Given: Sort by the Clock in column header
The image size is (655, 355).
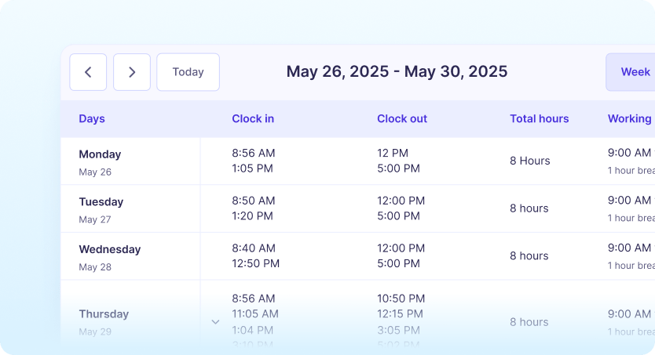Looking at the screenshot, I should tap(253, 119).
